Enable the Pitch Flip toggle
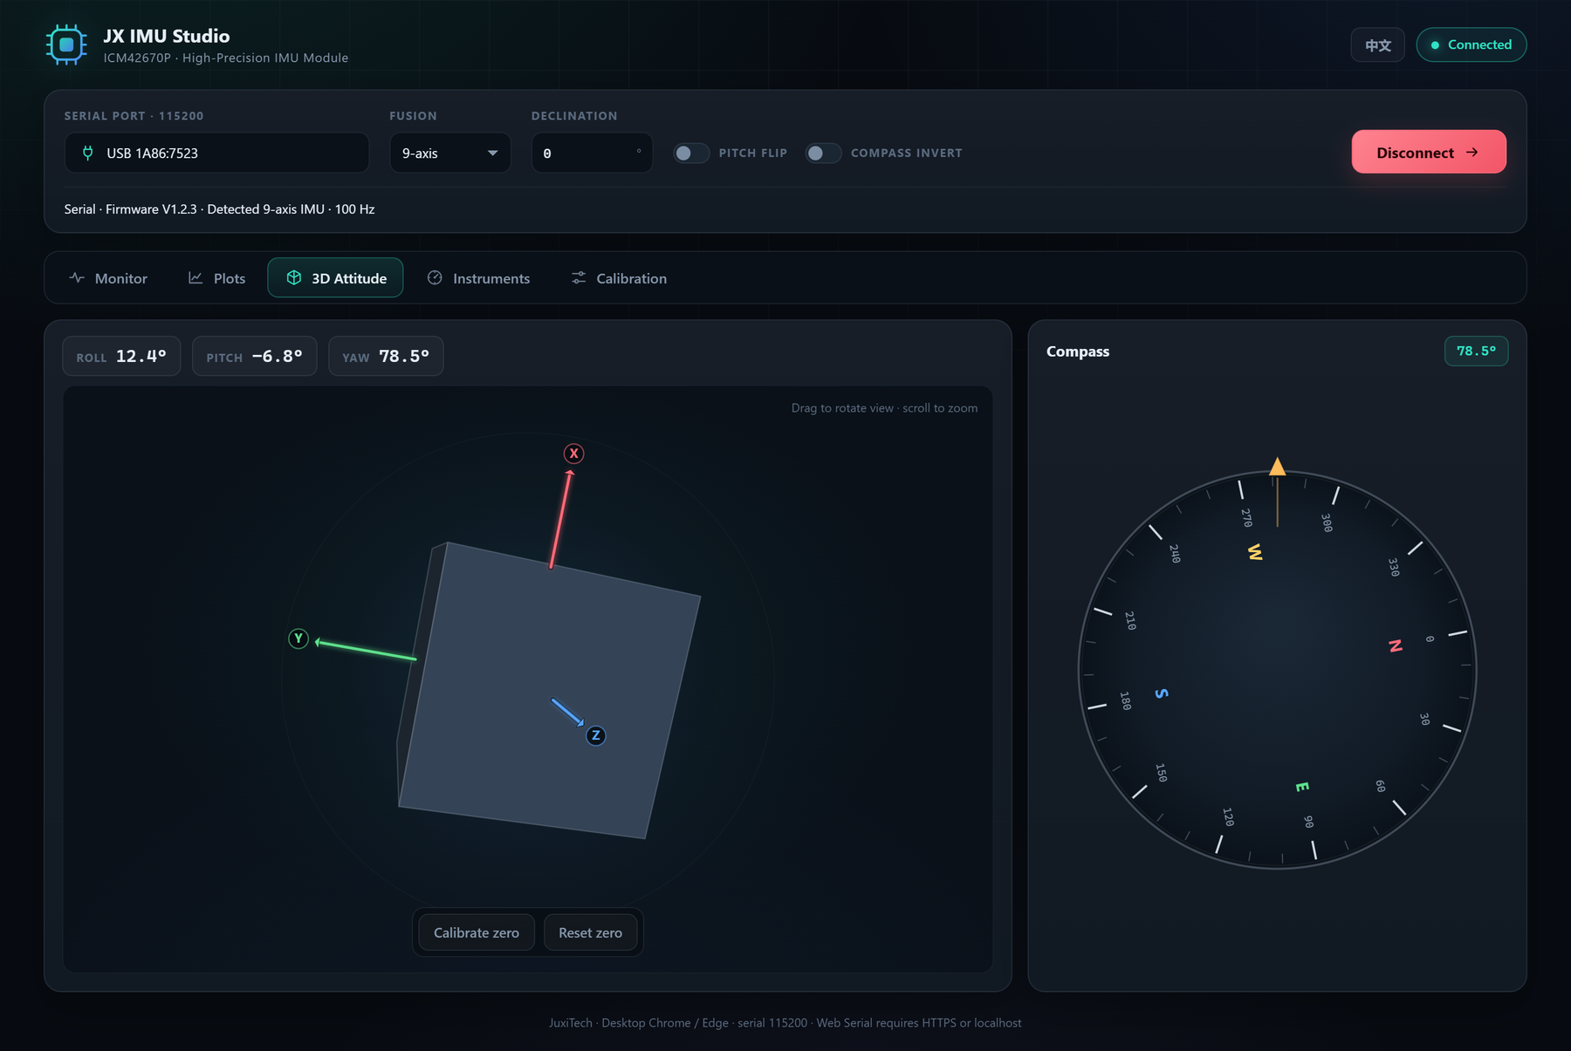 [x=691, y=153]
